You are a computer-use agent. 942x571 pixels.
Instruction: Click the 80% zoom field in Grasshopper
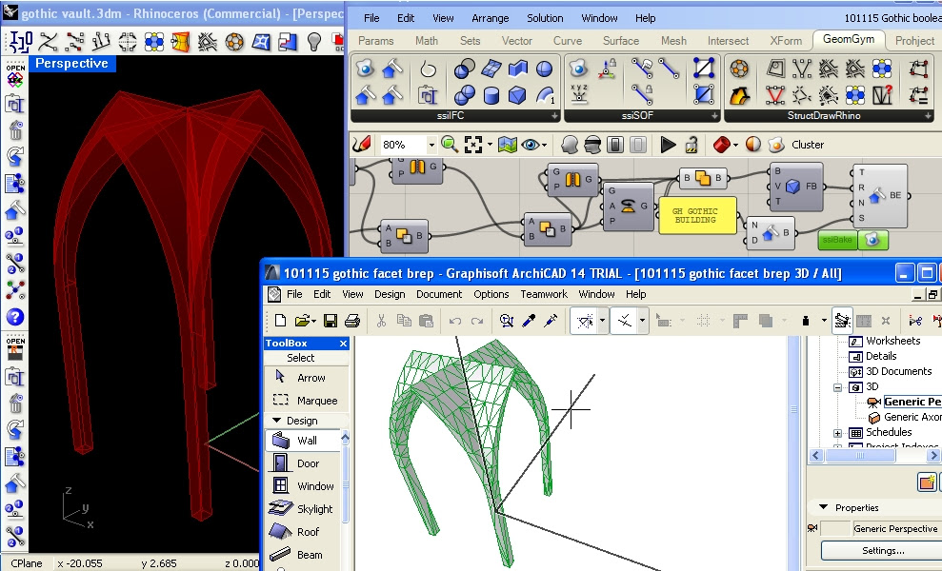402,145
